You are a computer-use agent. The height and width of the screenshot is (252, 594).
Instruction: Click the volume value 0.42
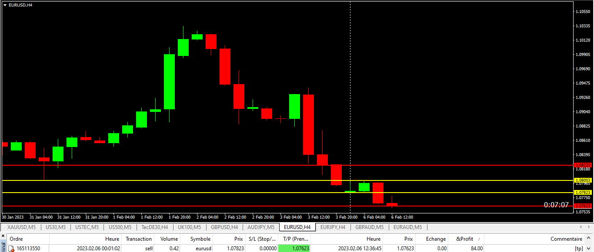(x=173, y=249)
